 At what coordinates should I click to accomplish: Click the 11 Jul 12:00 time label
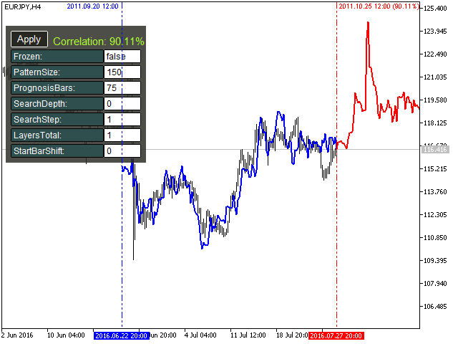click(x=248, y=335)
